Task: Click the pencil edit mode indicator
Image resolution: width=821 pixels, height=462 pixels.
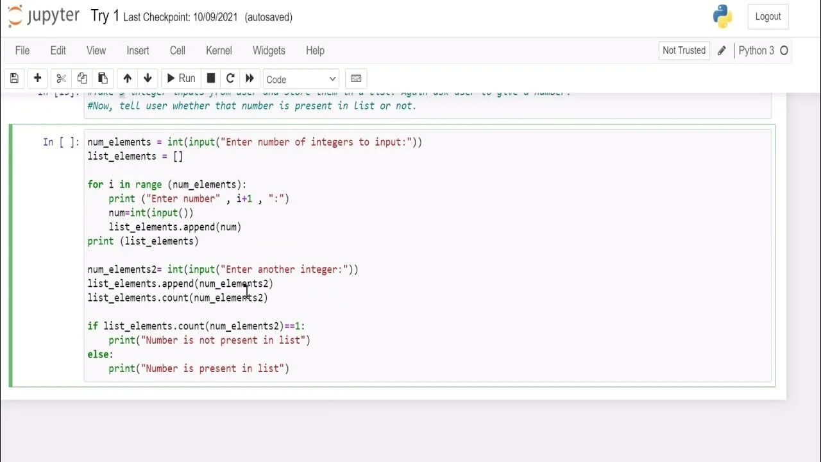Action: [x=722, y=51]
